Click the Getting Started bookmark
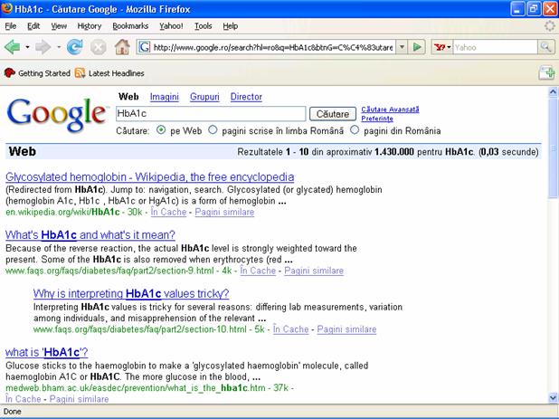559x419 pixels. pos(42,73)
